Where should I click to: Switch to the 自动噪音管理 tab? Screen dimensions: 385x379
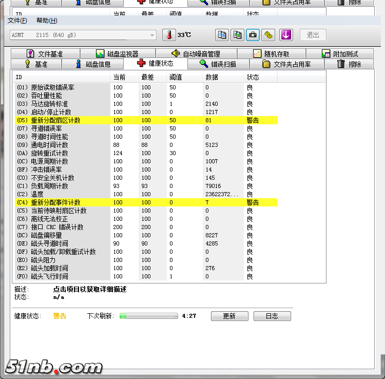tap(196, 53)
